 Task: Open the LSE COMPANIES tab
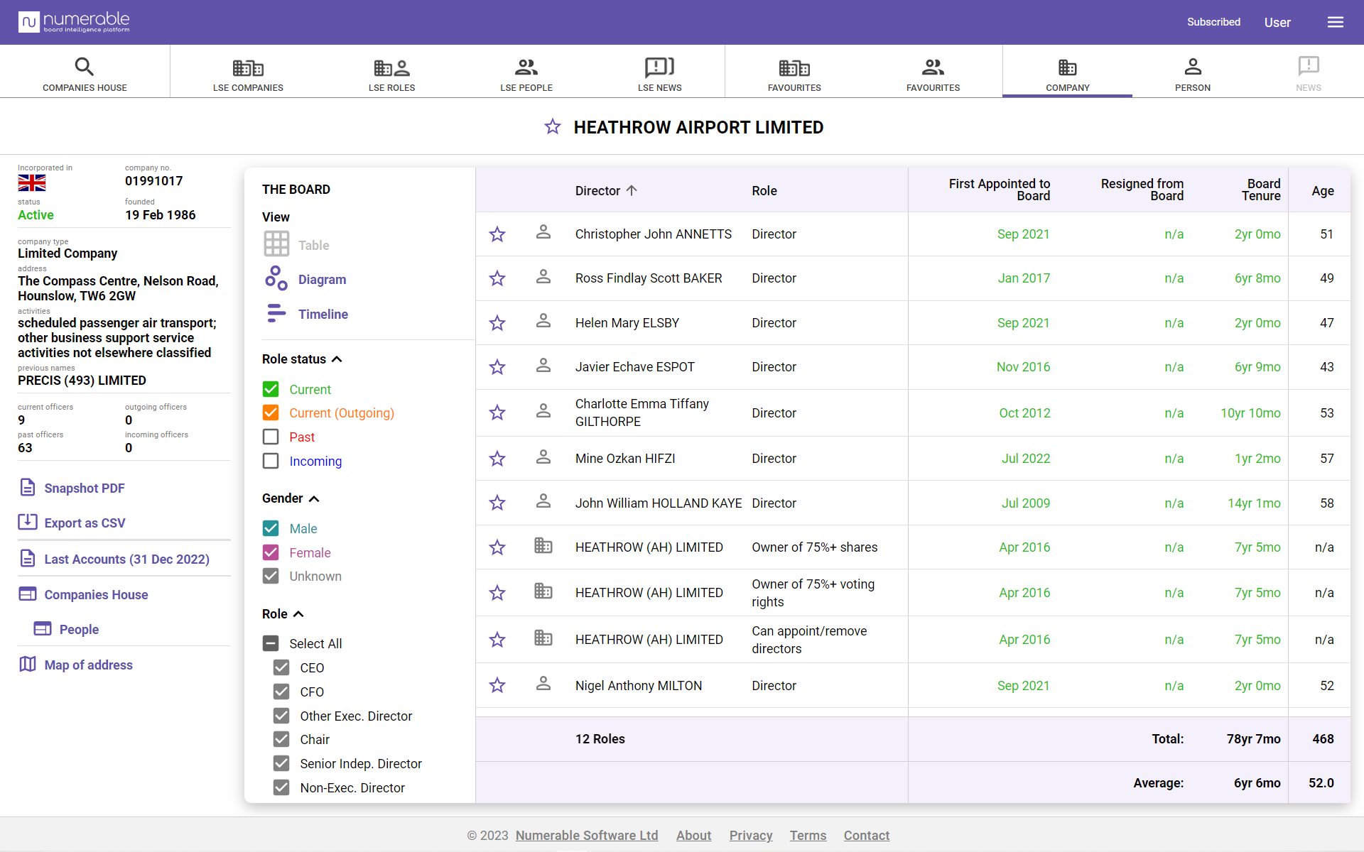coord(248,74)
